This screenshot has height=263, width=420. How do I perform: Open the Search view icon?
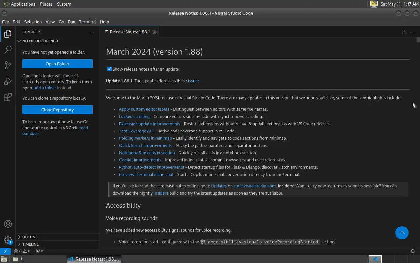tap(8, 50)
